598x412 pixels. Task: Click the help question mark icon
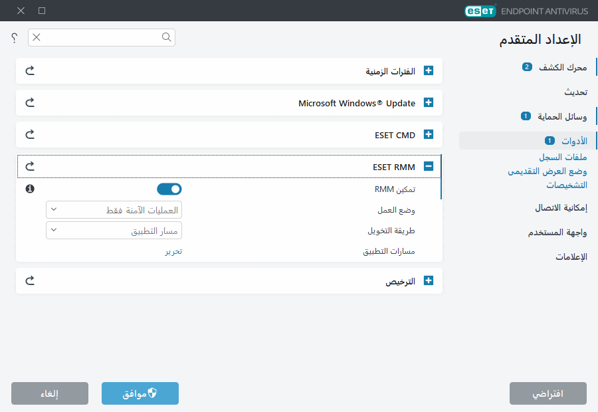click(13, 38)
